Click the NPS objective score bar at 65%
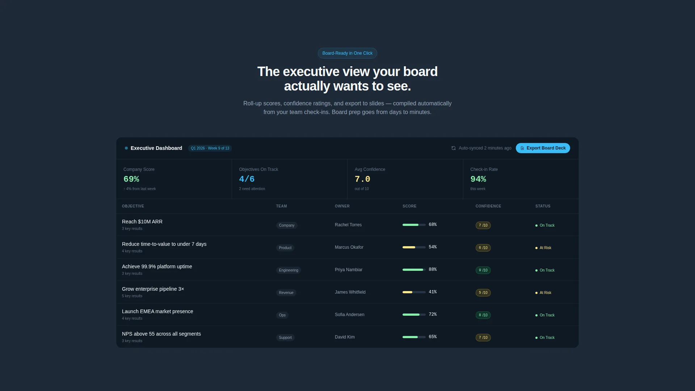This screenshot has width=695, height=391. (x=414, y=337)
